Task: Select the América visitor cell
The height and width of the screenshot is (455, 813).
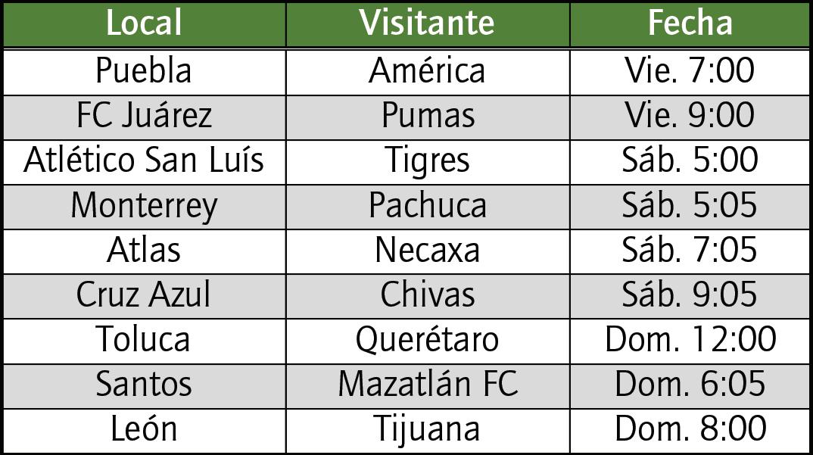Action: [428, 72]
